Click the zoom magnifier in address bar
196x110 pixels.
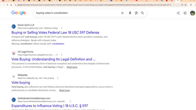182,5
